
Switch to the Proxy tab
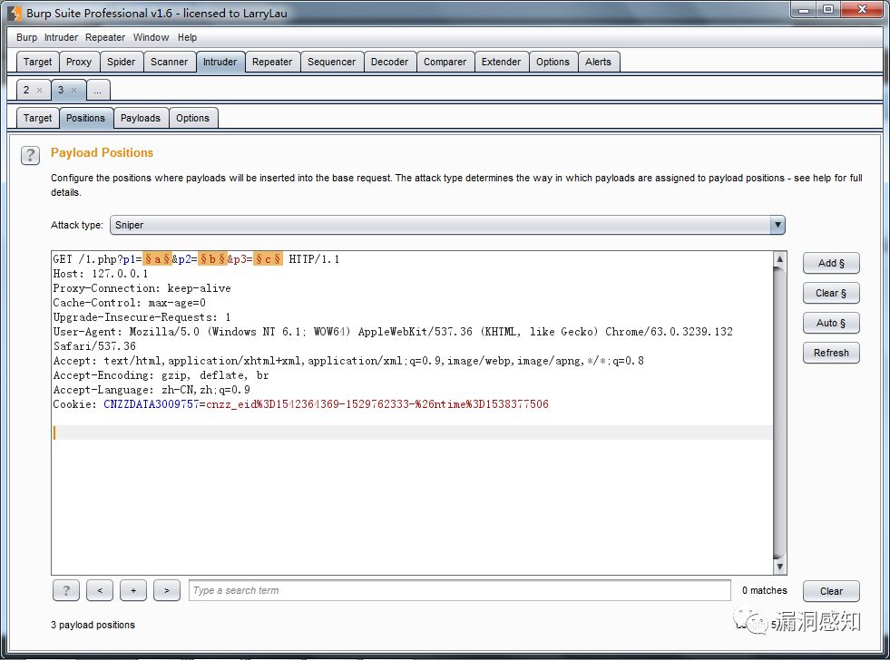[78, 62]
